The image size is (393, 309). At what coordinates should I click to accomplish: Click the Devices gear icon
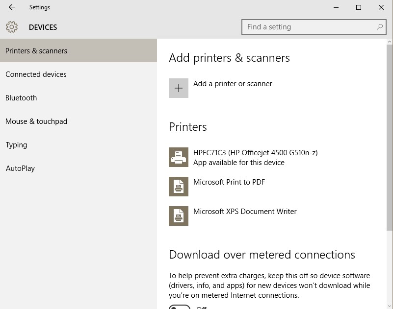pos(12,27)
